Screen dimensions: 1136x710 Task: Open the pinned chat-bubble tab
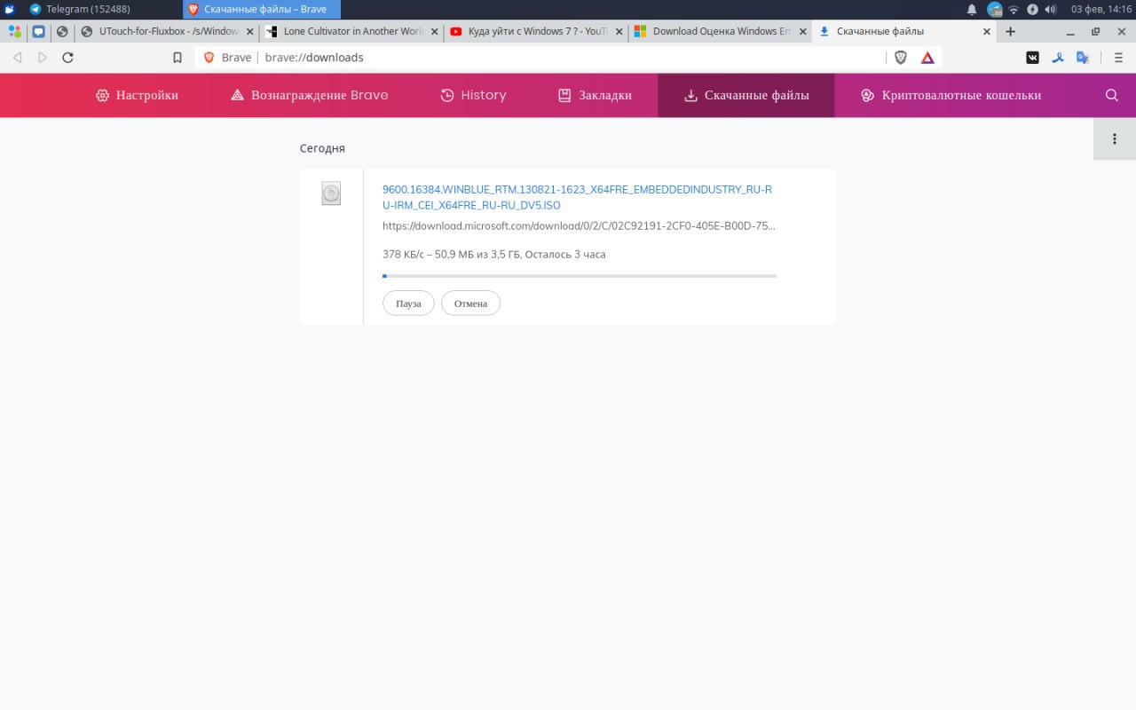(38, 31)
